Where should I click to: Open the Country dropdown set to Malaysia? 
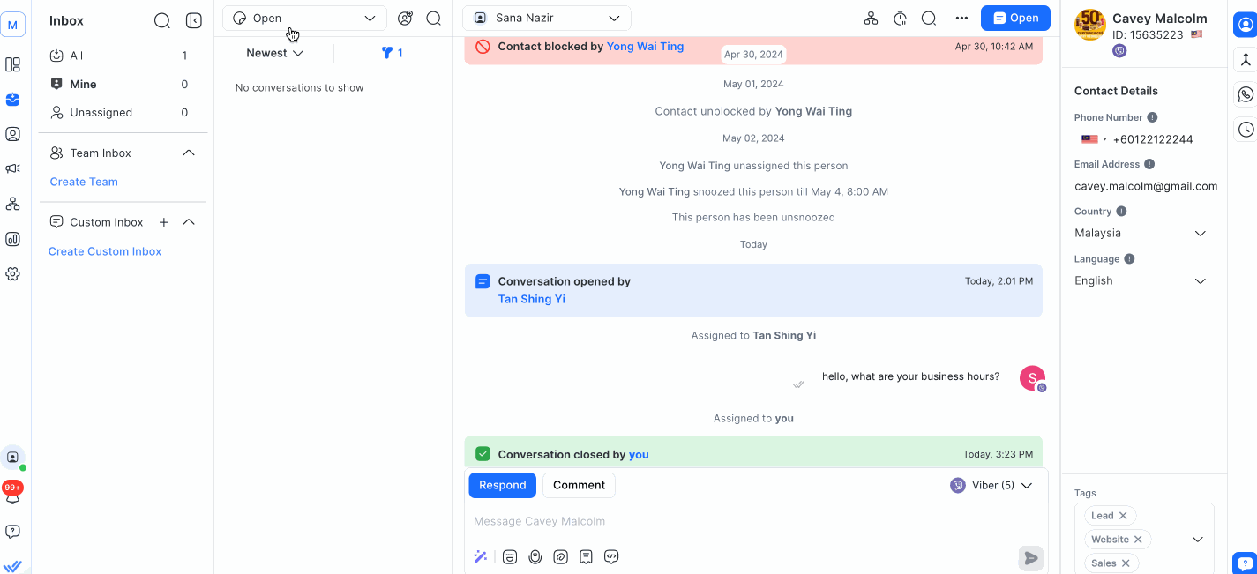[x=1140, y=233]
